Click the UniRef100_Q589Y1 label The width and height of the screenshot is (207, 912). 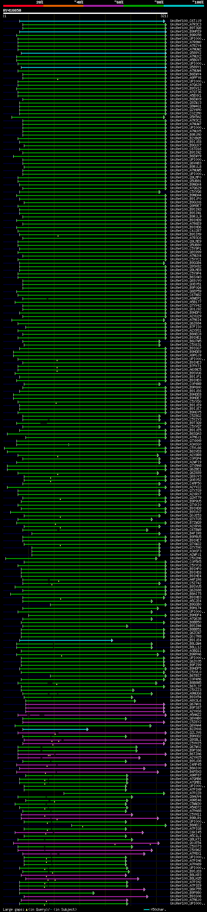186,67
